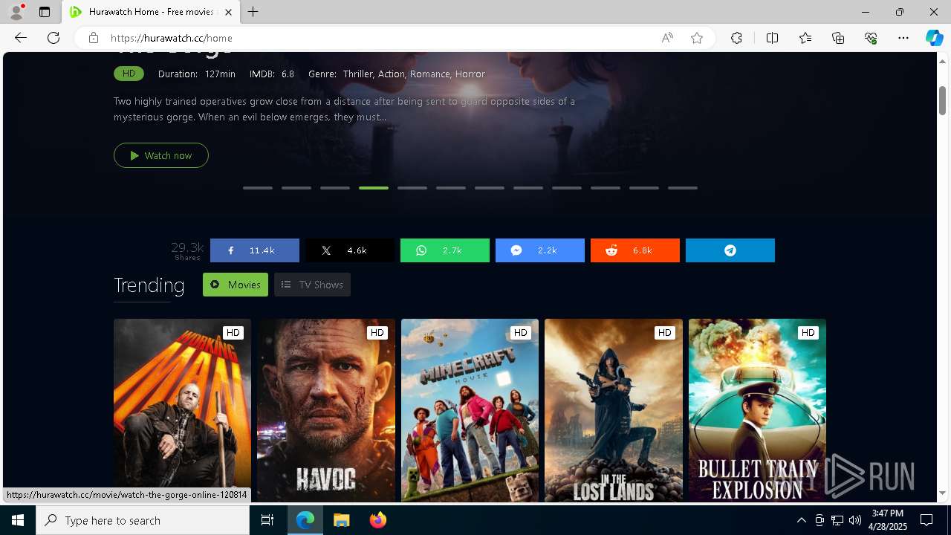
Task: Open Extensions puzzle icon
Action: (x=736, y=38)
